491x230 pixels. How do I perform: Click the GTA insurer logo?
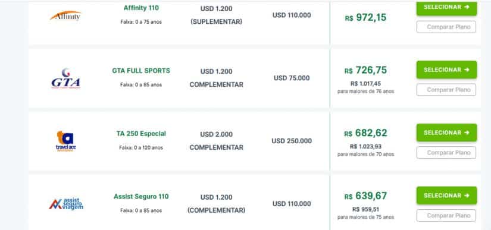click(65, 78)
